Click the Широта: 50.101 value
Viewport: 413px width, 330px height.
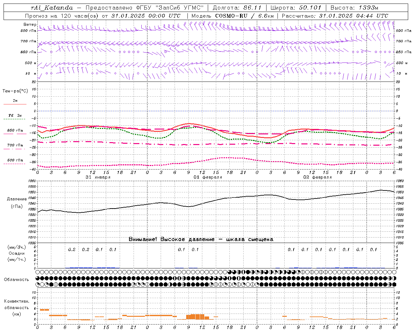[296, 8]
